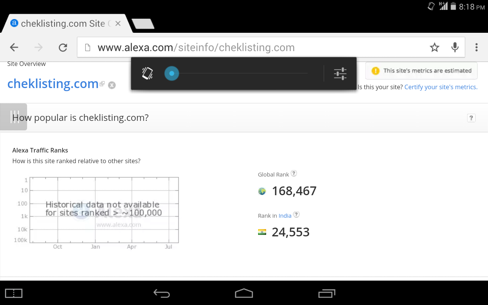Click the India flag icon
Viewport: 488px width, 305px height.
coord(262,232)
